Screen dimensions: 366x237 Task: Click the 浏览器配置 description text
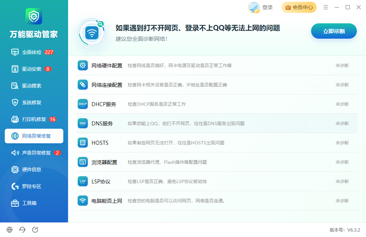click(x=167, y=162)
